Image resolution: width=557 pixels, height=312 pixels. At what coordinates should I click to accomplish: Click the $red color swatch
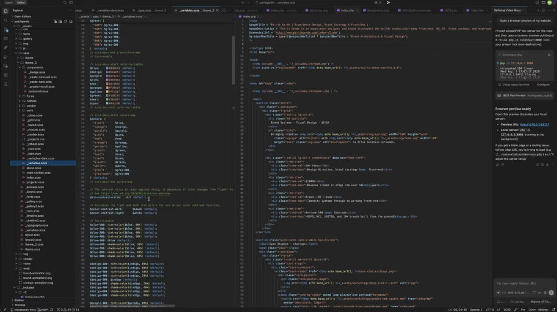pos(107,84)
